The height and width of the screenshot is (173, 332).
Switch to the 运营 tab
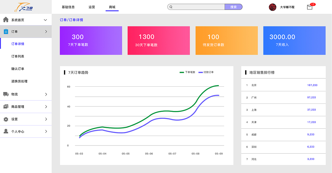click(92, 7)
